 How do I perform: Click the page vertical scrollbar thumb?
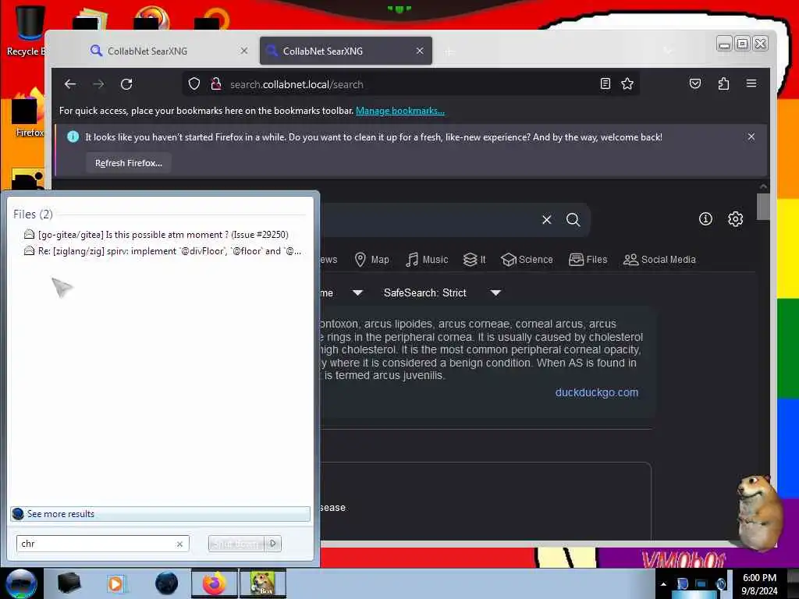click(x=763, y=207)
